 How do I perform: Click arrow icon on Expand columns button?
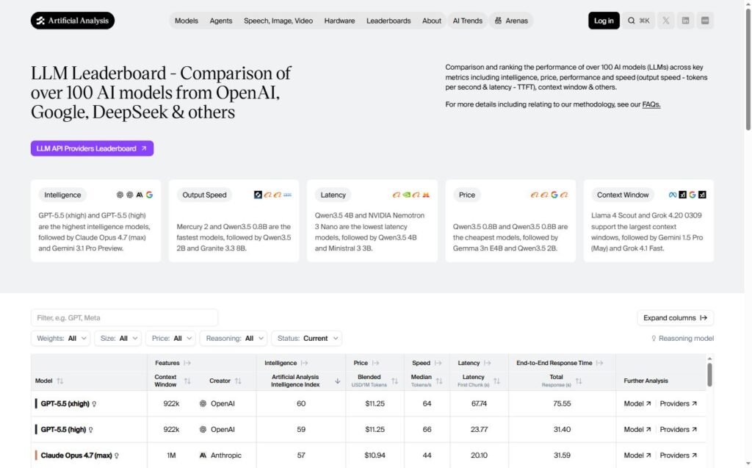pyautogui.click(x=704, y=318)
